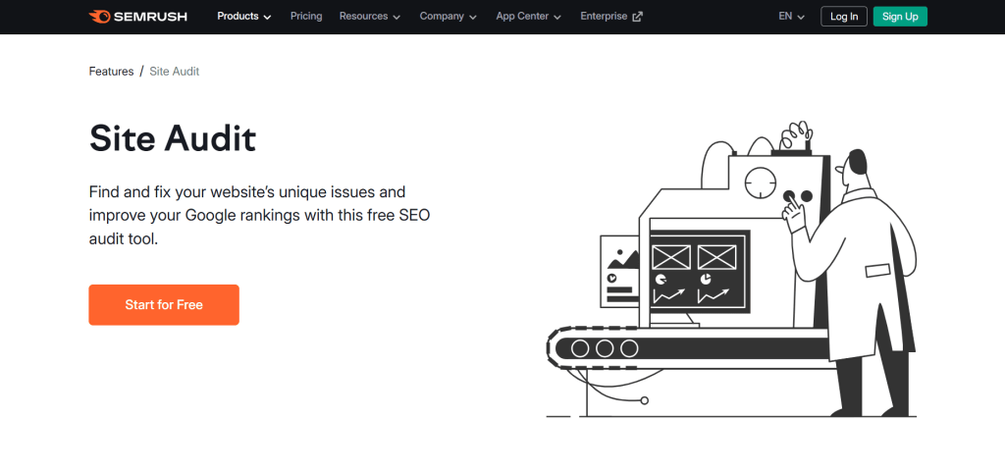The width and height of the screenshot is (1005, 470).
Task: Open the EN language selector
Action: coord(791,17)
